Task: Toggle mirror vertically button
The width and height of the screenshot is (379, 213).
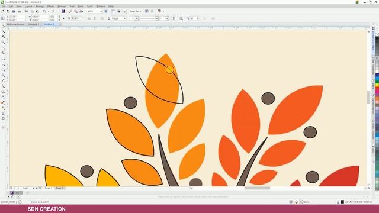Action: (95, 18)
